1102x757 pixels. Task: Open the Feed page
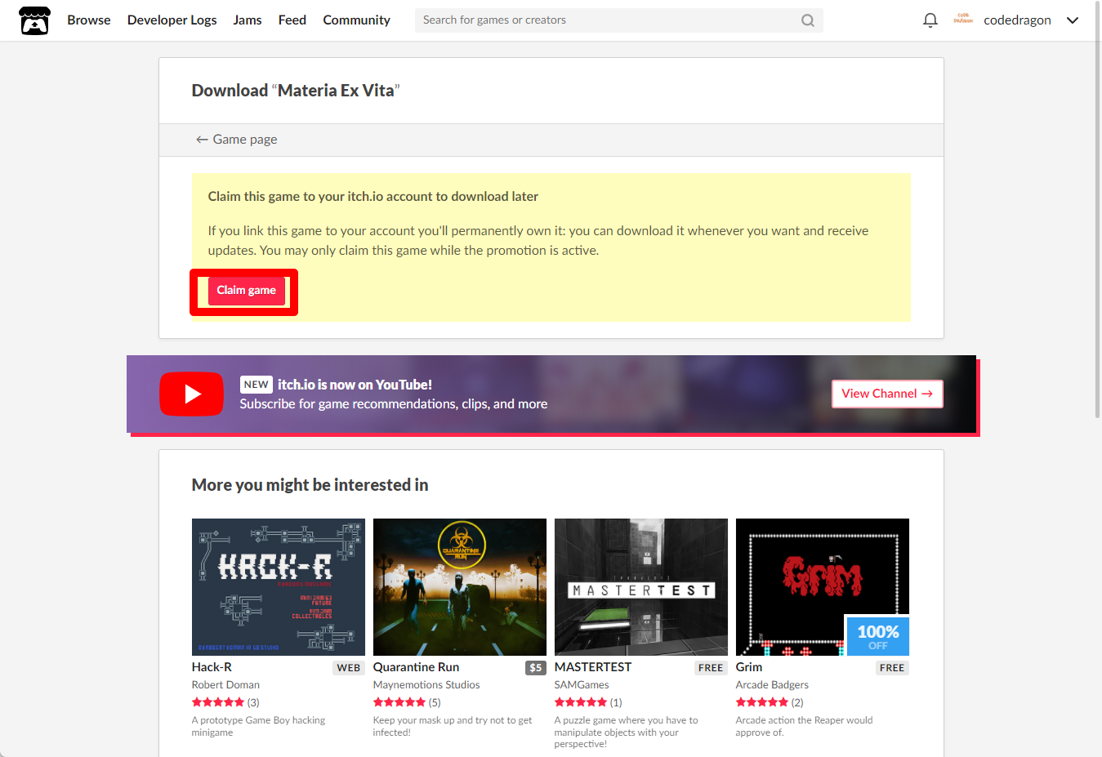(292, 20)
